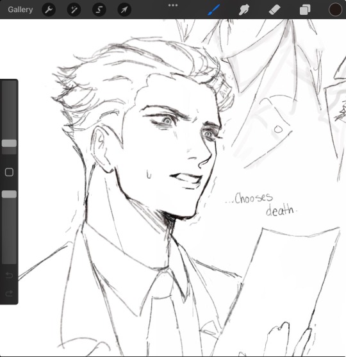
Task: Open the Adjustments magic wand menu
Action: tap(74, 10)
